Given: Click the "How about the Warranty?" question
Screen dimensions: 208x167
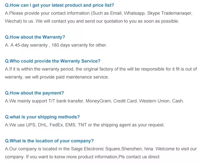Looking at the screenshot, I should pyautogui.click(x=35, y=37).
